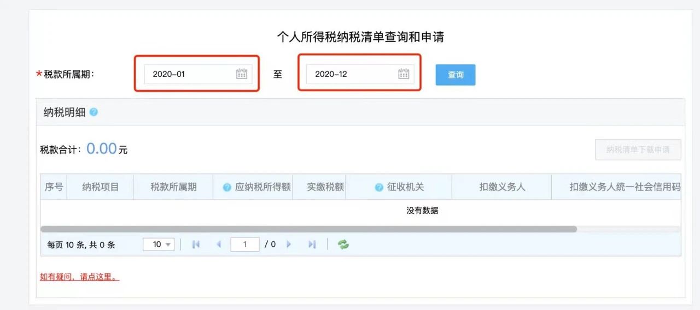Click the 扣缴义务人 column header
Viewport: 700px width, 310px height.
click(x=502, y=187)
